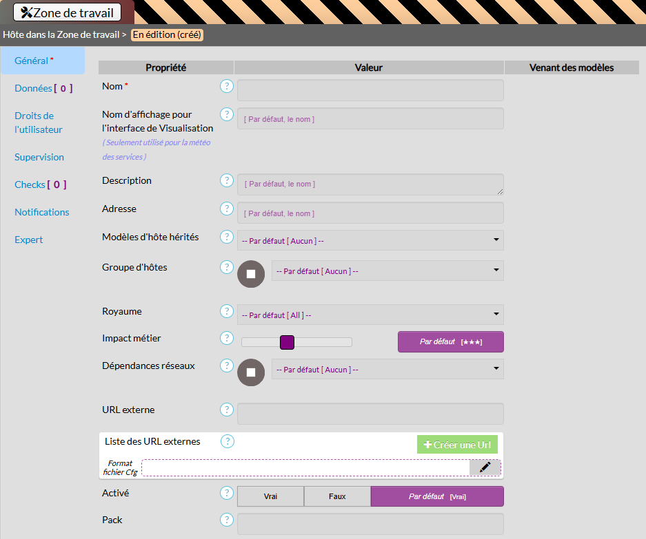Open help for Liste des URL externes
The image size is (646, 539).
[x=228, y=441]
